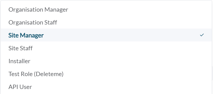Click the Site Manager row's blue text

point(26,35)
